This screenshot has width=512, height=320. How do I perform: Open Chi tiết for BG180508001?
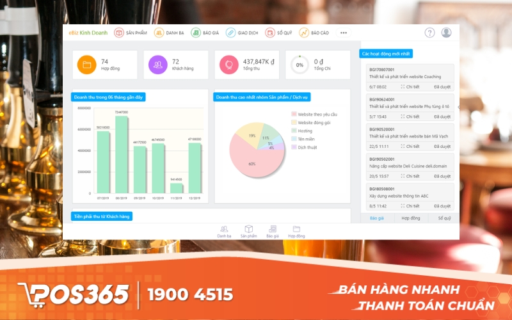(x=410, y=205)
